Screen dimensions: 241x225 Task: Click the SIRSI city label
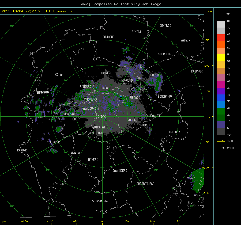(61, 162)
